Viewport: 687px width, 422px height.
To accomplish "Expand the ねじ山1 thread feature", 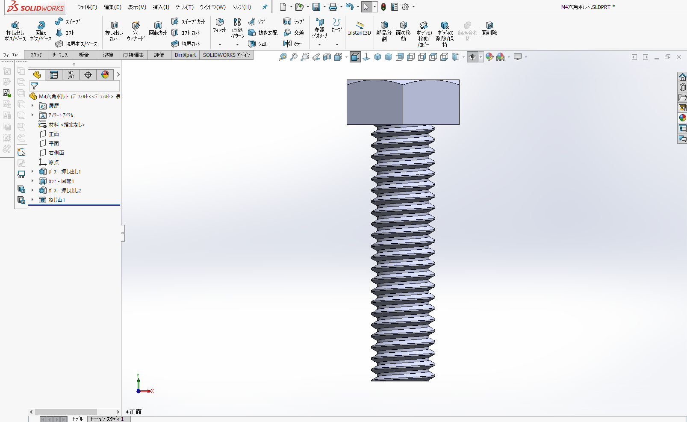I will click(32, 200).
